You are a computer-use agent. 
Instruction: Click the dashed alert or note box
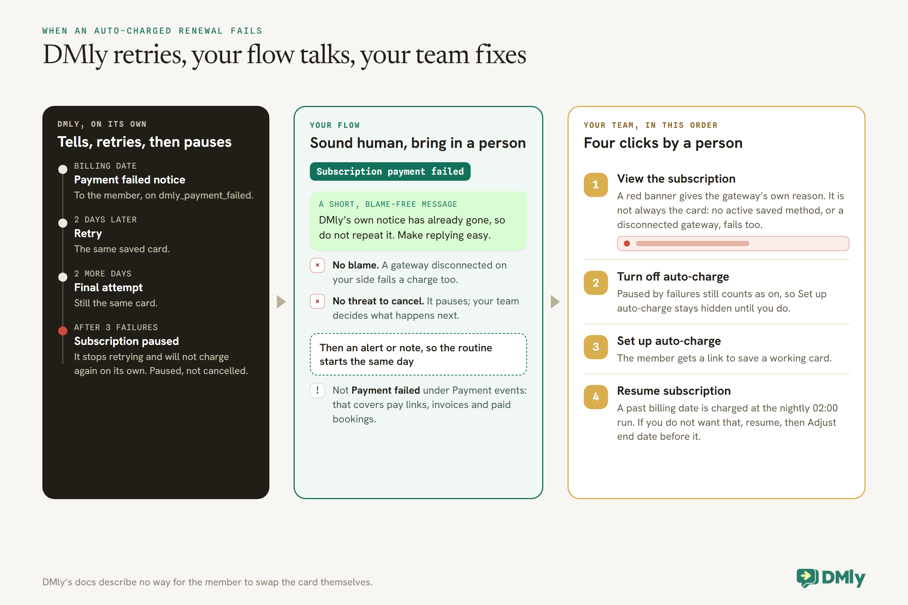click(x=418, y=354)
